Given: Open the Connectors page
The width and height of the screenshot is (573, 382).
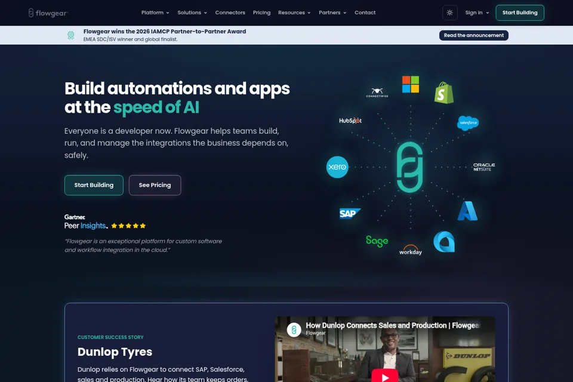Looking at the screenshot, I should (x=230, y=13).
